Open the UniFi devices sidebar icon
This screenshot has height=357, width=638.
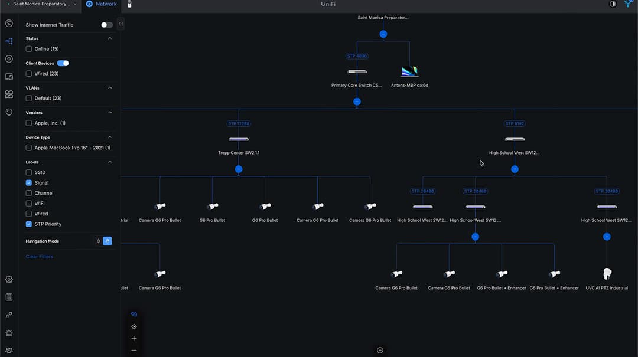[9, 59]
